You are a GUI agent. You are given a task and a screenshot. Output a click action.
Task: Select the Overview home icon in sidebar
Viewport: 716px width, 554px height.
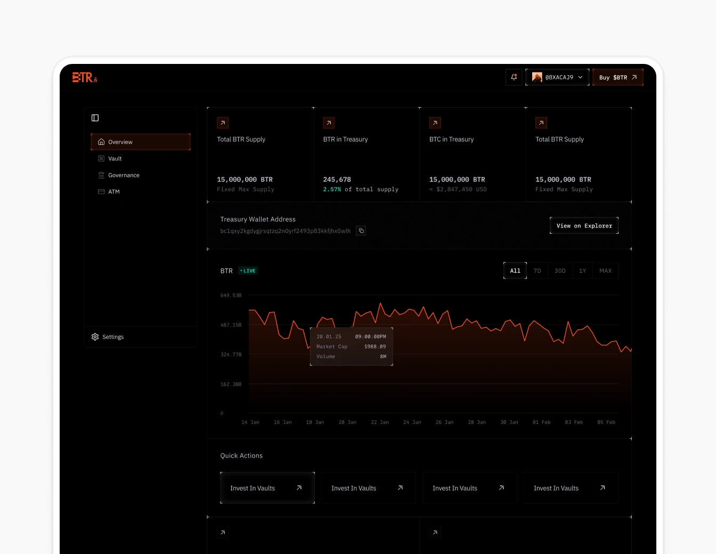coord(101,142)
